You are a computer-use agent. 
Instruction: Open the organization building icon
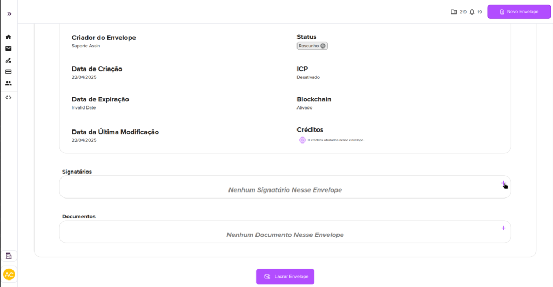coord(9,256)
